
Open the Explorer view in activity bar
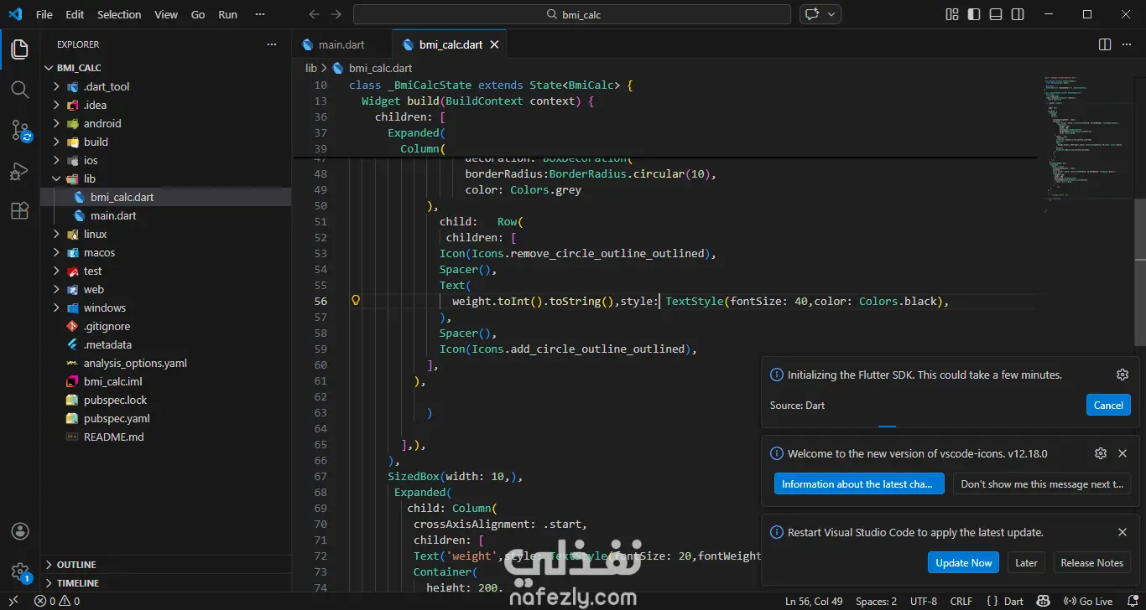coord(19,49)
